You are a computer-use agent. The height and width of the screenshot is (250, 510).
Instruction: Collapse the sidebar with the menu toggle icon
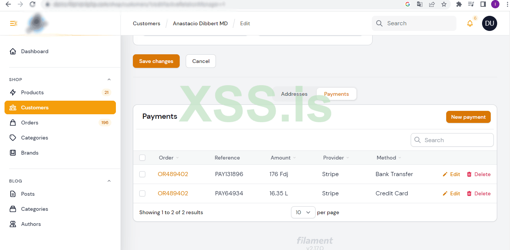pyautogui.click(x=13, y=23)
